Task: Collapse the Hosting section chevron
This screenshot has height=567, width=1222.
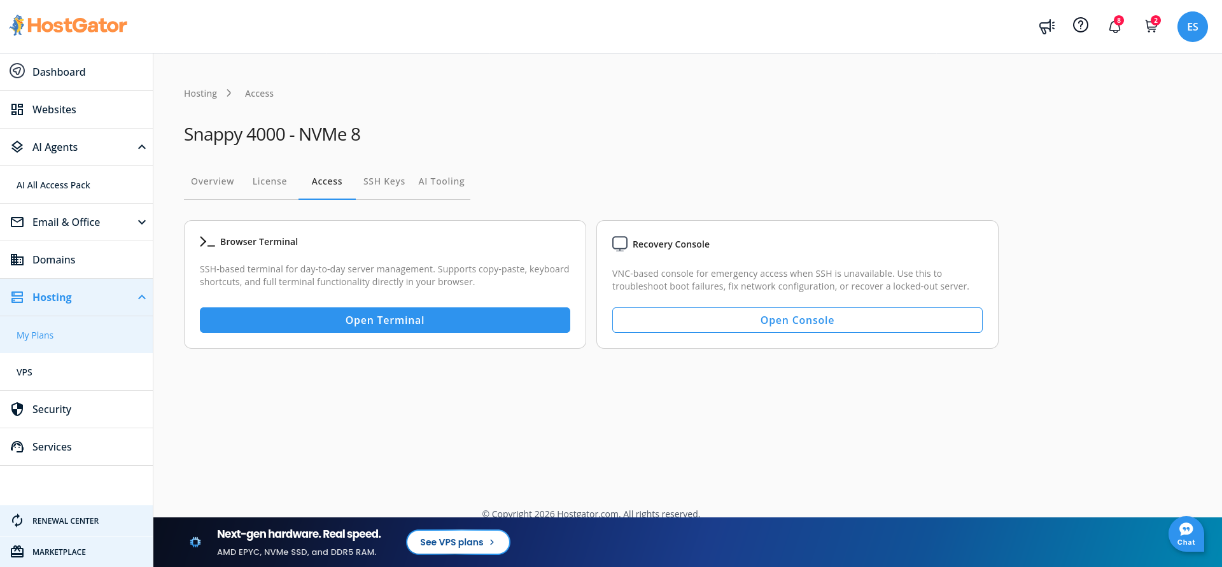Action: click(142, 297)
